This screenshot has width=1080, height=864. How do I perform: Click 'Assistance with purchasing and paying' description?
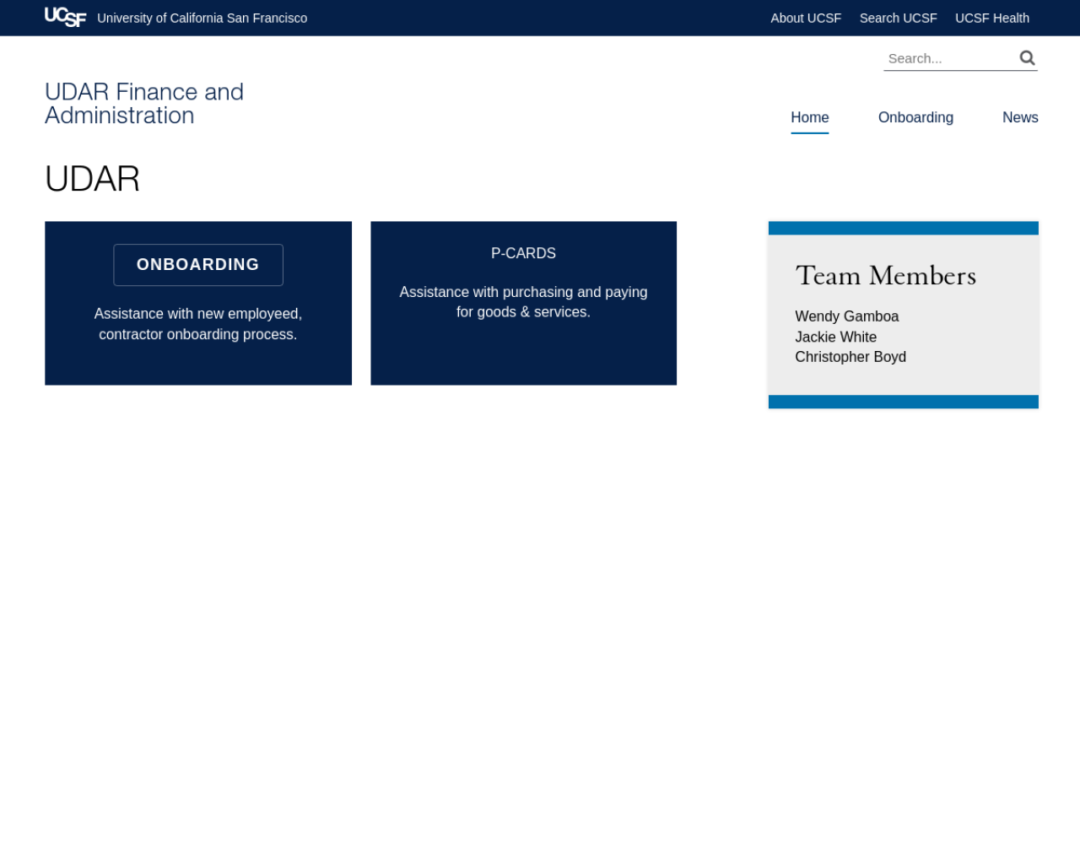click(x=523, y=302)
